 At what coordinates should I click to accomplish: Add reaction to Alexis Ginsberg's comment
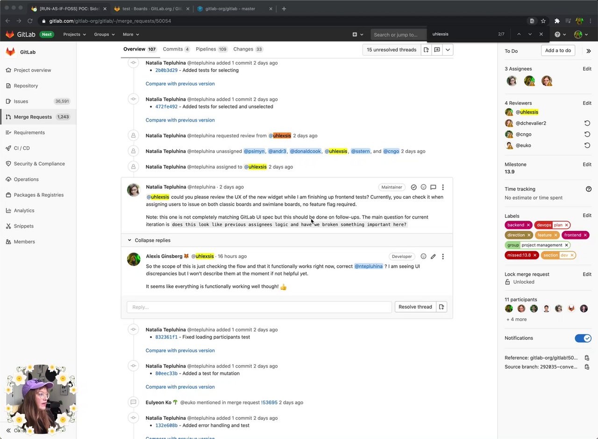423,256
